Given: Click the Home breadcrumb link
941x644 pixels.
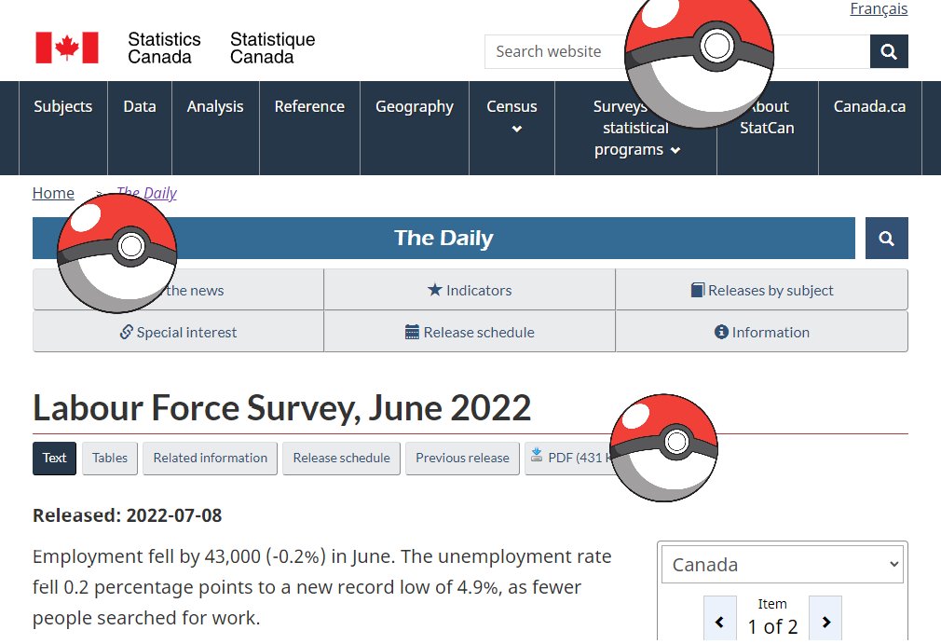Looking at the screenshot, I should click(53, 193).
